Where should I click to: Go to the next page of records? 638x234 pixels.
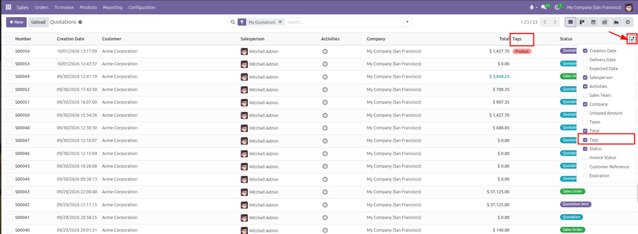[555, 22]
